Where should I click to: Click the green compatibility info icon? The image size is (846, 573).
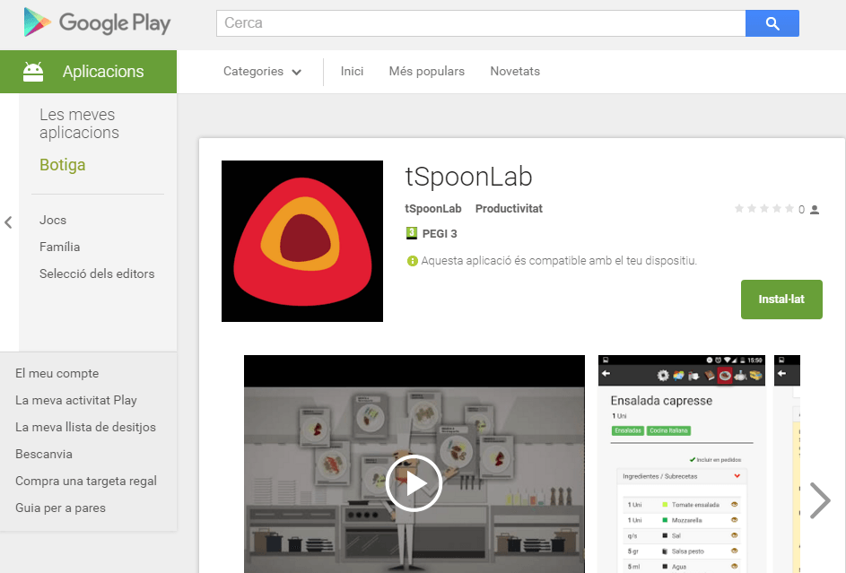412,261
